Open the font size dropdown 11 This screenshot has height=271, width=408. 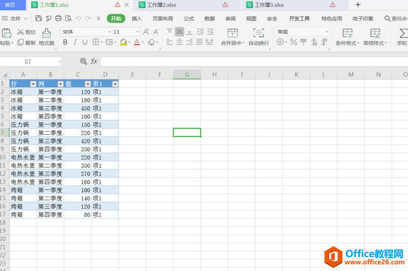tap(138, 32)
